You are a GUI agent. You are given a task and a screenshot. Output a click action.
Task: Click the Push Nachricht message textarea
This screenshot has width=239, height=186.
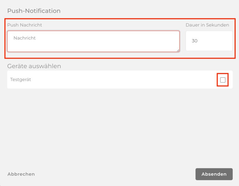(93, 41)
